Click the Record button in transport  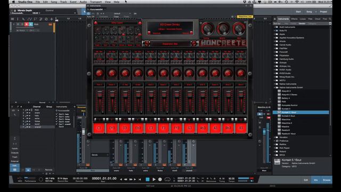pyautogui.click(x=160, y=179)
